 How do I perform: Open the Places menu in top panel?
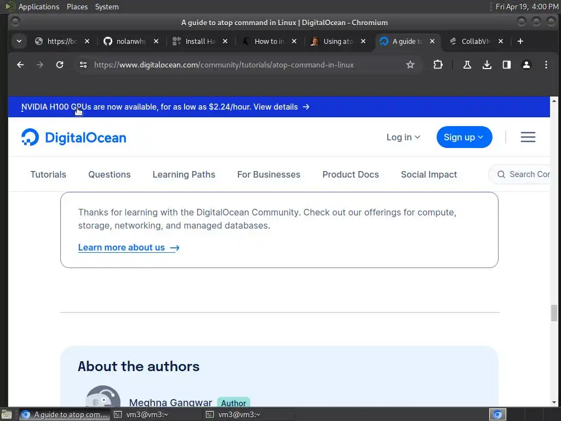(x=77, y=7)
